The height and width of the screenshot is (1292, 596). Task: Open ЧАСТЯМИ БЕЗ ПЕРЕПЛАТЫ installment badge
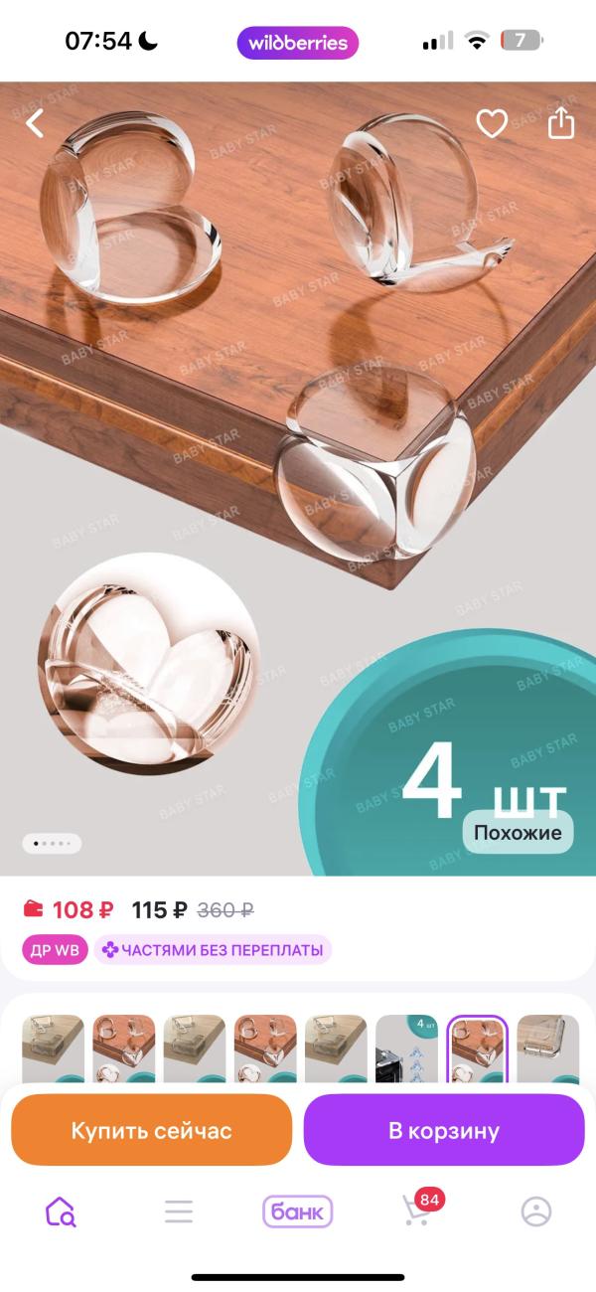coord(213,950)
